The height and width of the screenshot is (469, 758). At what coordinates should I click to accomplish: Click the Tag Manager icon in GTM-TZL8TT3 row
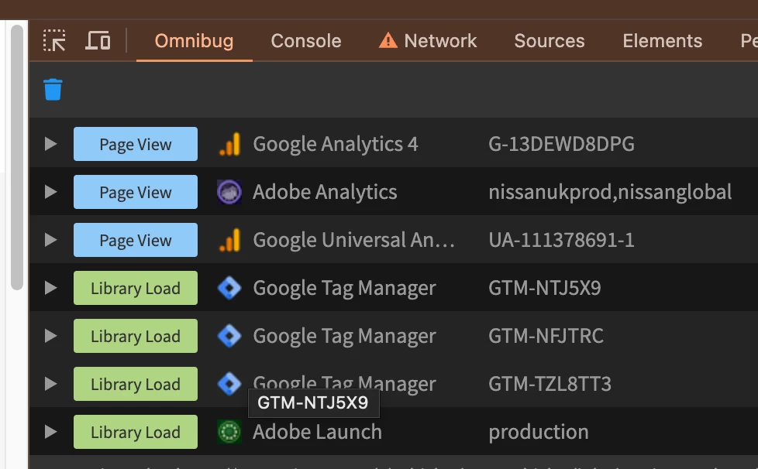point(229,384)
